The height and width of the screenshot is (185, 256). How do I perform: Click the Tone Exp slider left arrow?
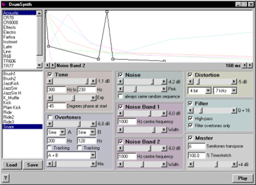[x=50, y=98]
